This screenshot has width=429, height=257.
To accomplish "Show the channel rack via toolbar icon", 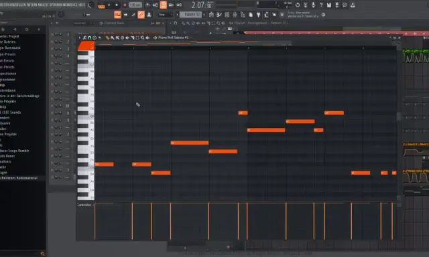I will 227,15.
